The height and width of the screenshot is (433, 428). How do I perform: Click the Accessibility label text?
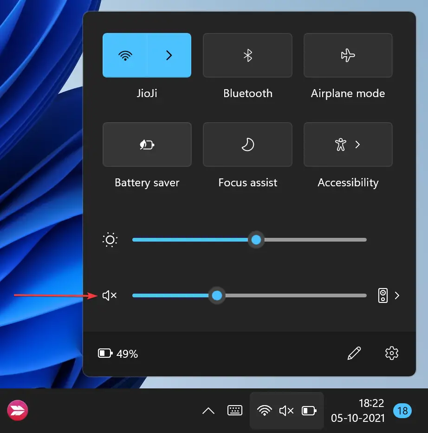click(348, 183)
